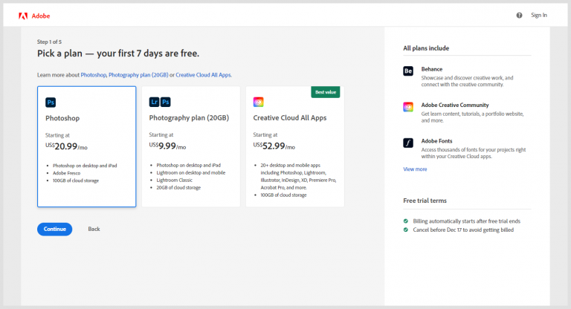Click the Step 1 of 5 text
571x309 pixels.
click(x=50, y=42)
